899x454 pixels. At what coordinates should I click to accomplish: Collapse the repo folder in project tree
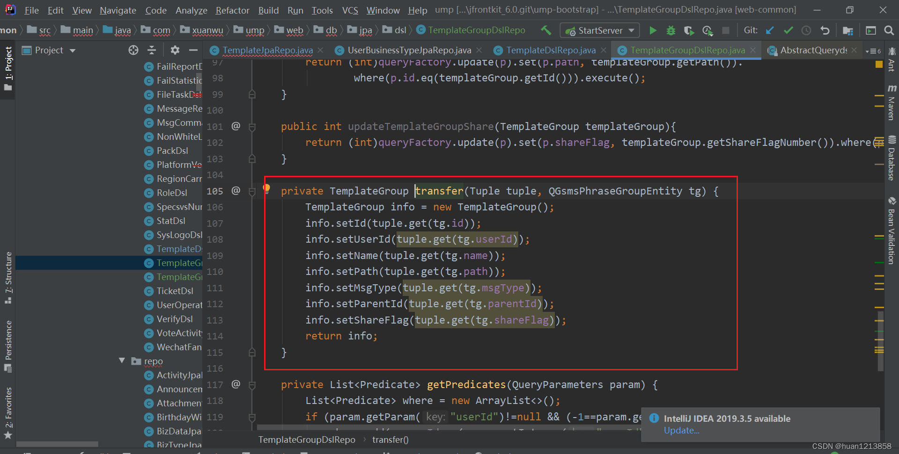click(122, 360)
